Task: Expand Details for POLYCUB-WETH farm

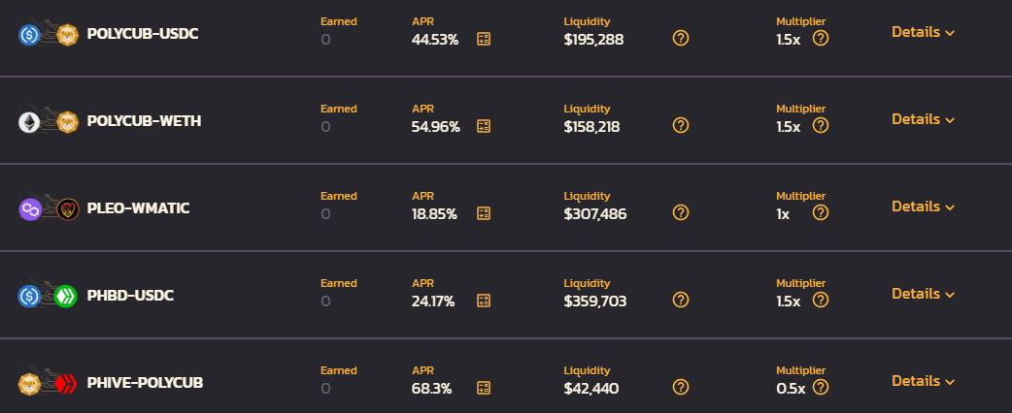Action: (x=923, y=119)
